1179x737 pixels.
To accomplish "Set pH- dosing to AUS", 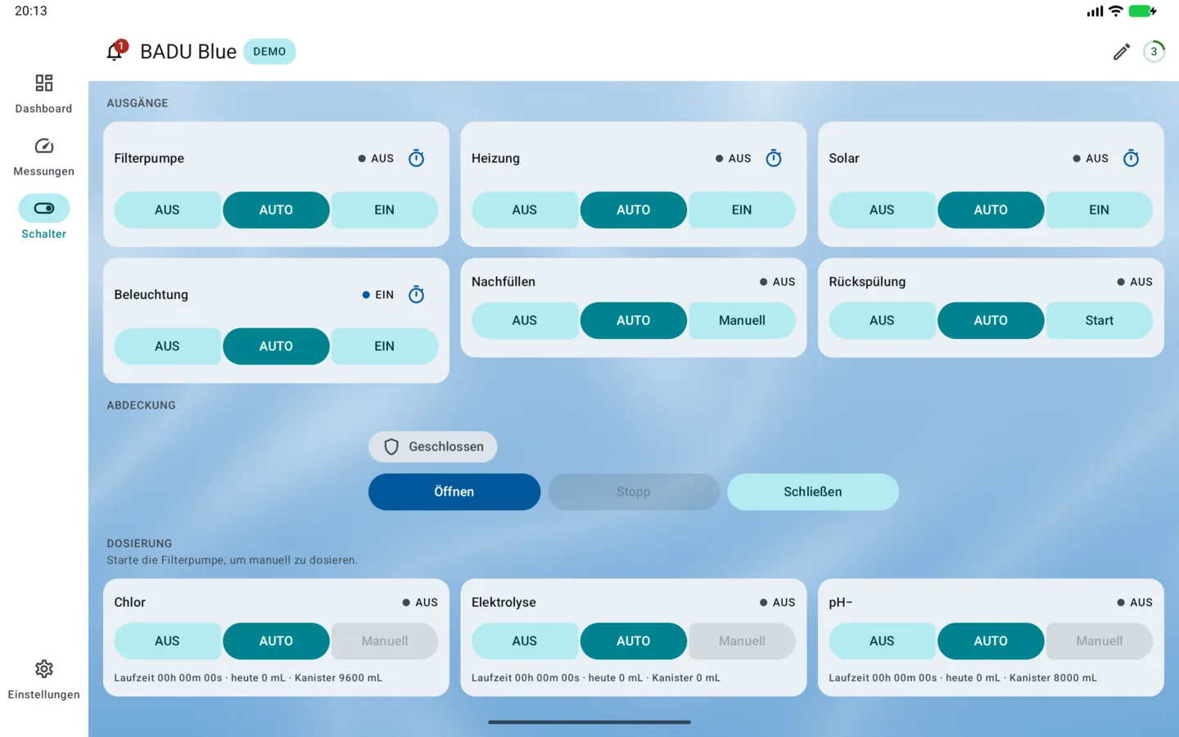I will pos(882,641).
